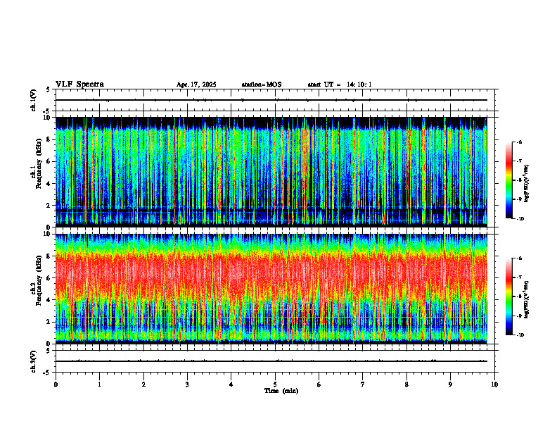Click time axis tick label '3'
Viewport: 557px width, 431px height.
pyautogui.click(x=187, y=385)
